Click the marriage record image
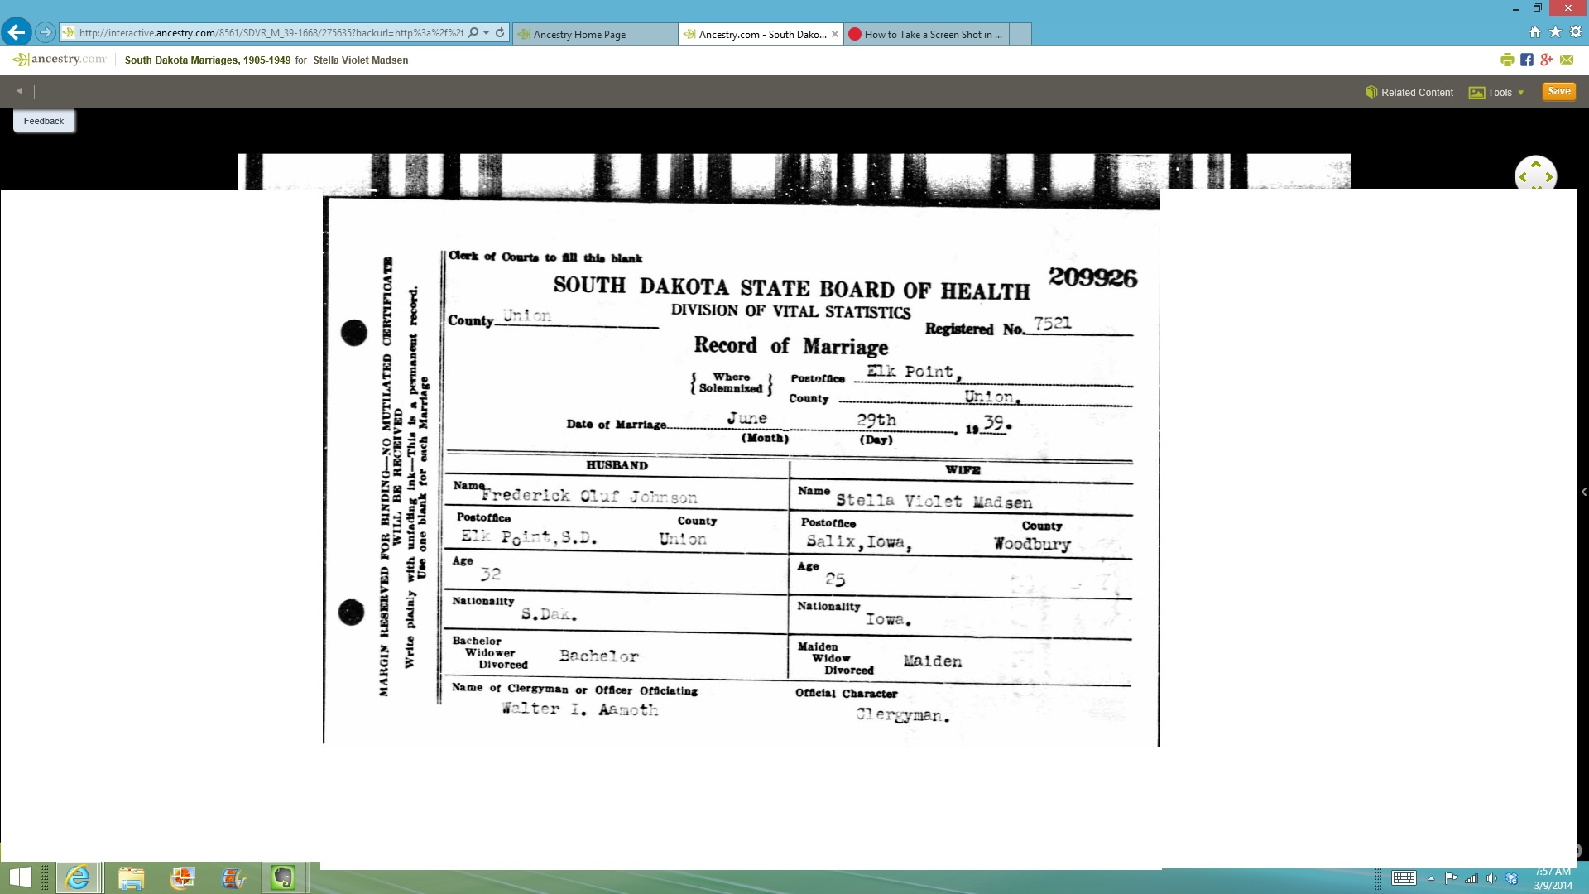The image size is (1589, 894). (x=741, y=472)
